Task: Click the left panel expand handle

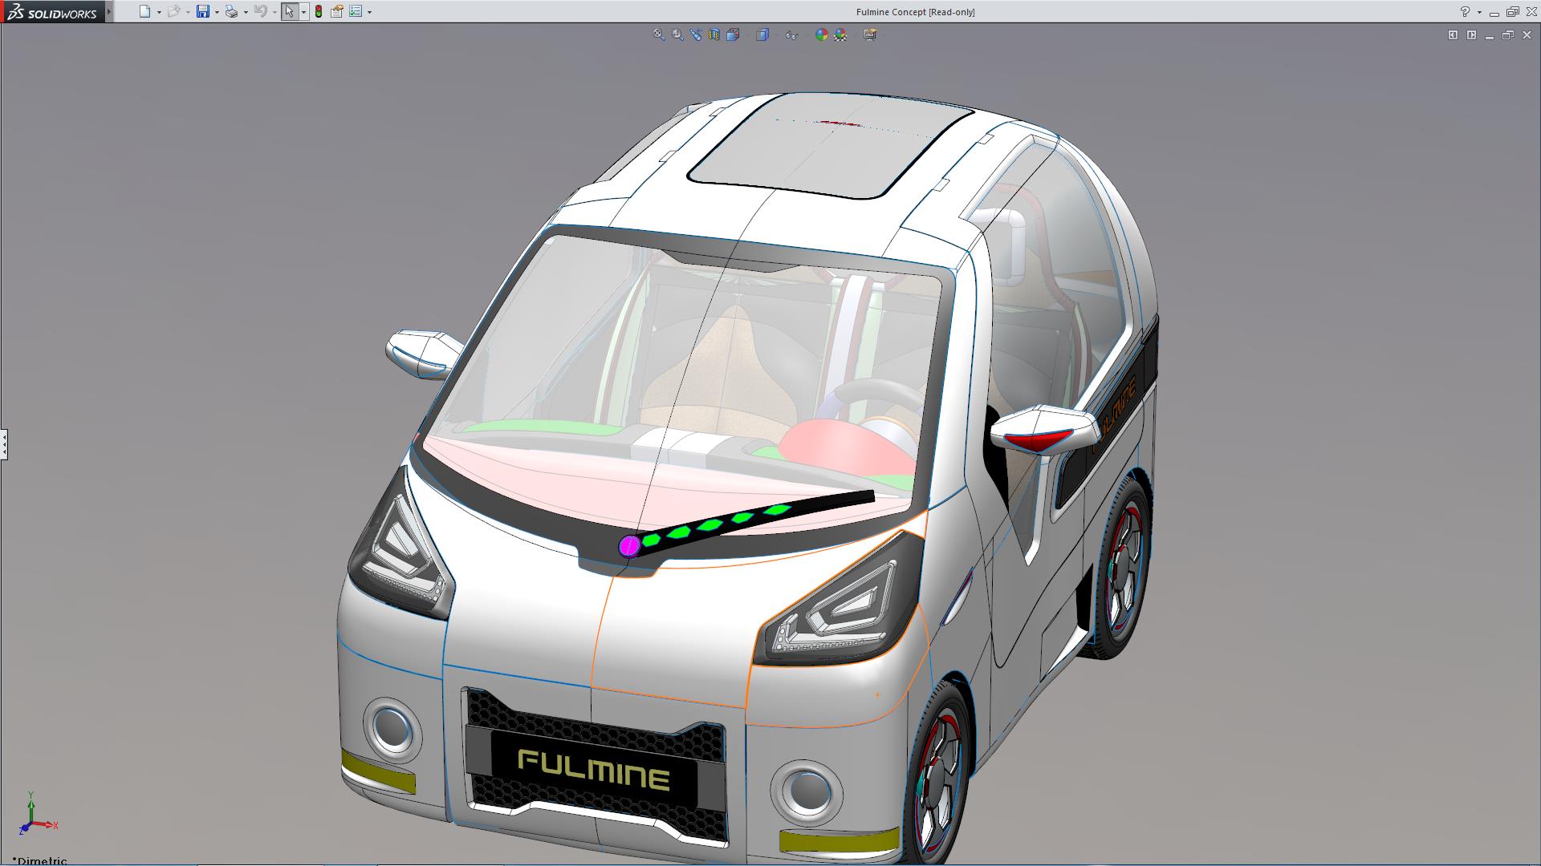Action: [x=4, y=443]
